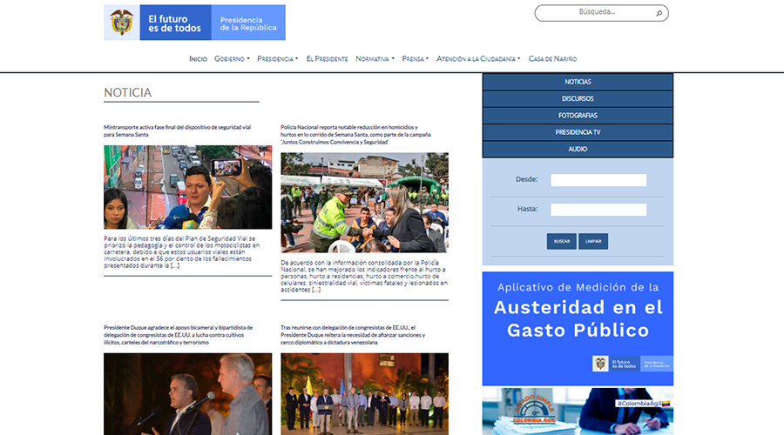This screenshot has height=435, width=784.
Task: Expand the Presidencia dropdown menu
Action: click(278, 59)
